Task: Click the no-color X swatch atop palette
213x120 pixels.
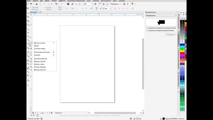Action: coord(181,19)
